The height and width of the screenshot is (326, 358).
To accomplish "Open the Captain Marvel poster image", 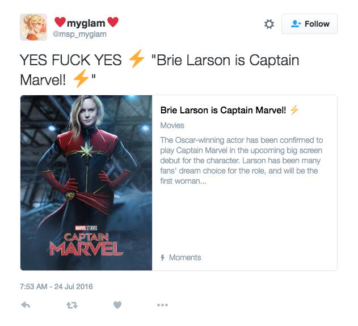I will pyautogui.click(x=86, y=183).
